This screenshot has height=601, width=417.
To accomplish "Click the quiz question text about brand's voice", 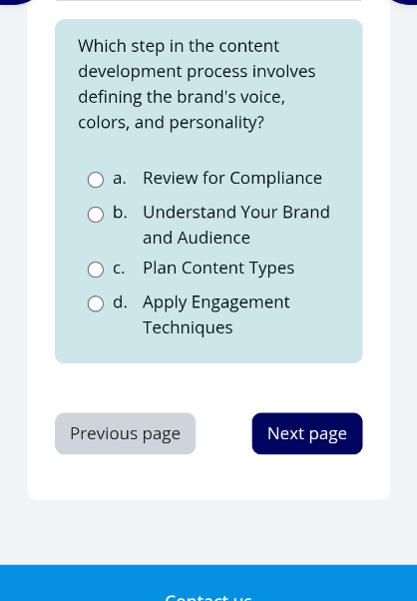I will (197, 84).
